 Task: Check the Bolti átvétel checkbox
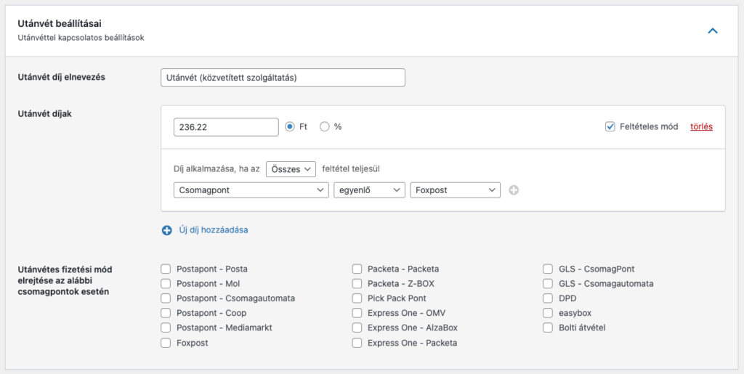(x=549, y=328)
